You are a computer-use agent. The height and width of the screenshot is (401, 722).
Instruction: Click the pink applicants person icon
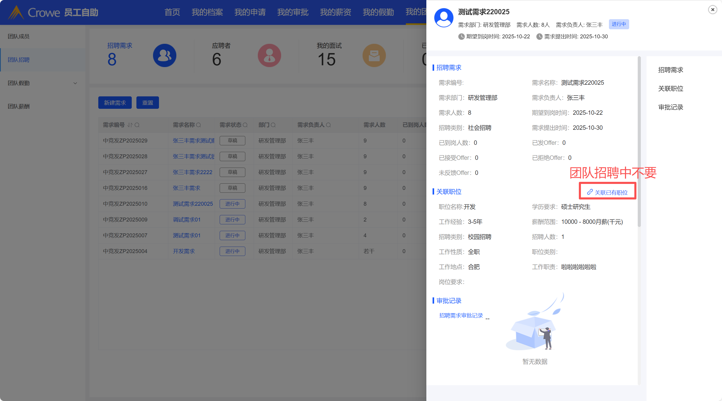pos(269,55)
